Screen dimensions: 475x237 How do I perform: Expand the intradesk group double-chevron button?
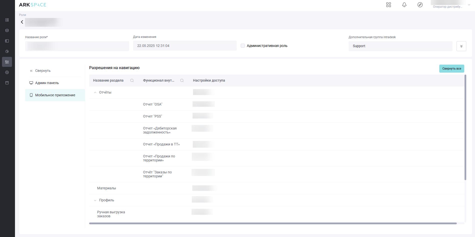click(x=461, y=46)
